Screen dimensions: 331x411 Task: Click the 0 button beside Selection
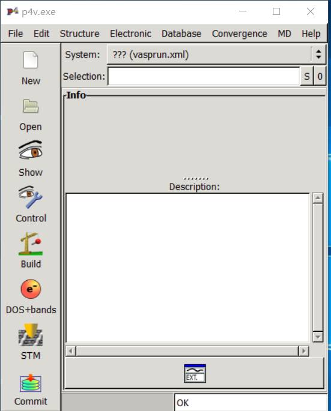(x=320, y=76)
